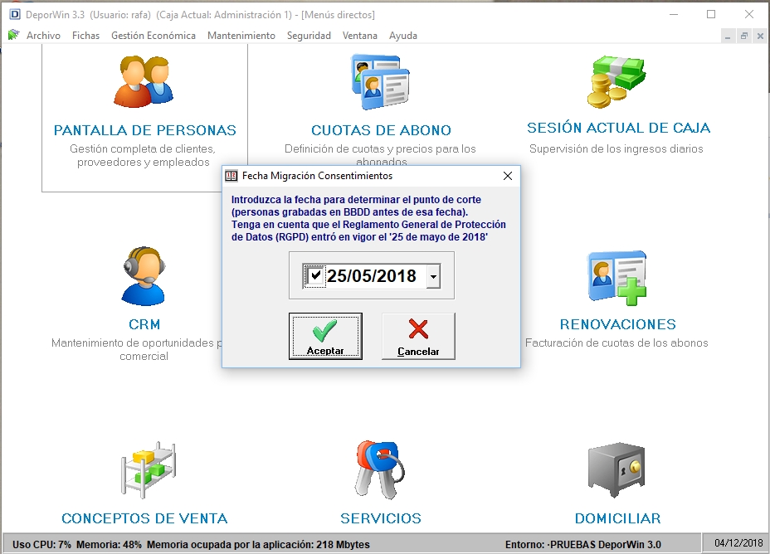Click the 04/12/2018 status bar date

tap(738, 543)
